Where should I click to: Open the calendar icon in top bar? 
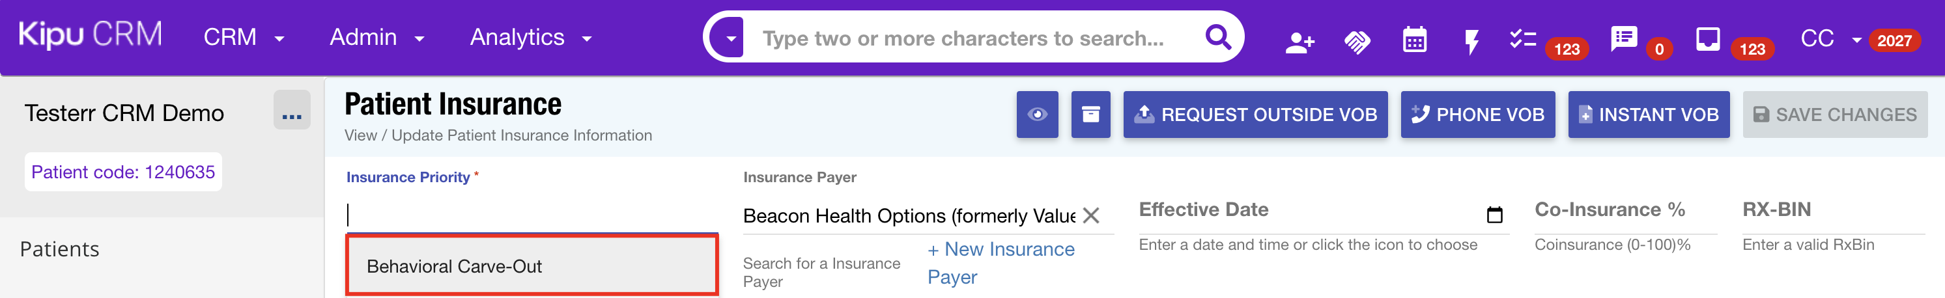(1414, 40)
